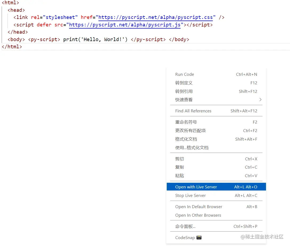Follow the pyscript.css stylesheet link
Screen dimensions: 290x246
[156, 17]
